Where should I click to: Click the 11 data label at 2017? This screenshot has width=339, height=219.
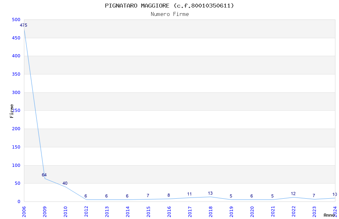click(x=189, y=194)
